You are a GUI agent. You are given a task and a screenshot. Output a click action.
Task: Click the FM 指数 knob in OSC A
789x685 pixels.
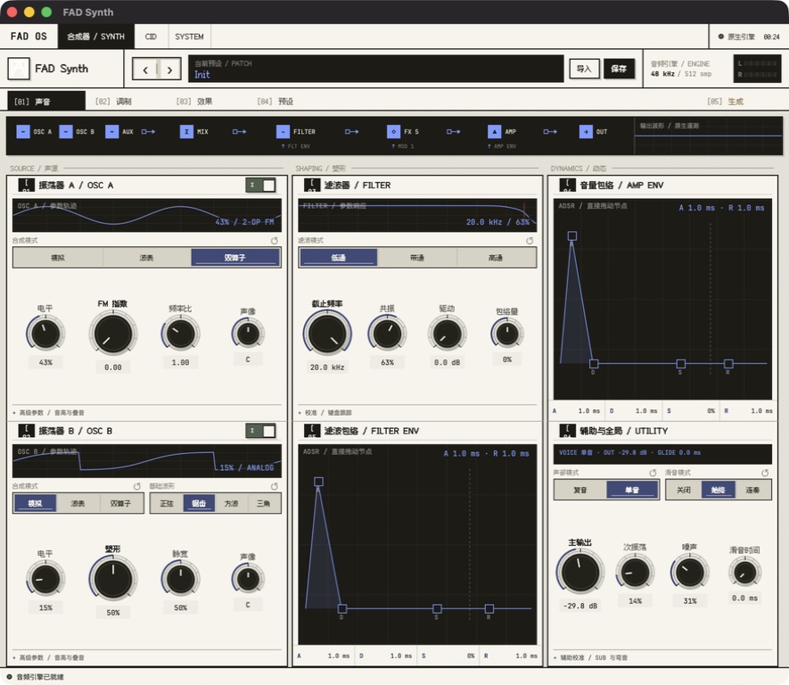click(112, 334)
